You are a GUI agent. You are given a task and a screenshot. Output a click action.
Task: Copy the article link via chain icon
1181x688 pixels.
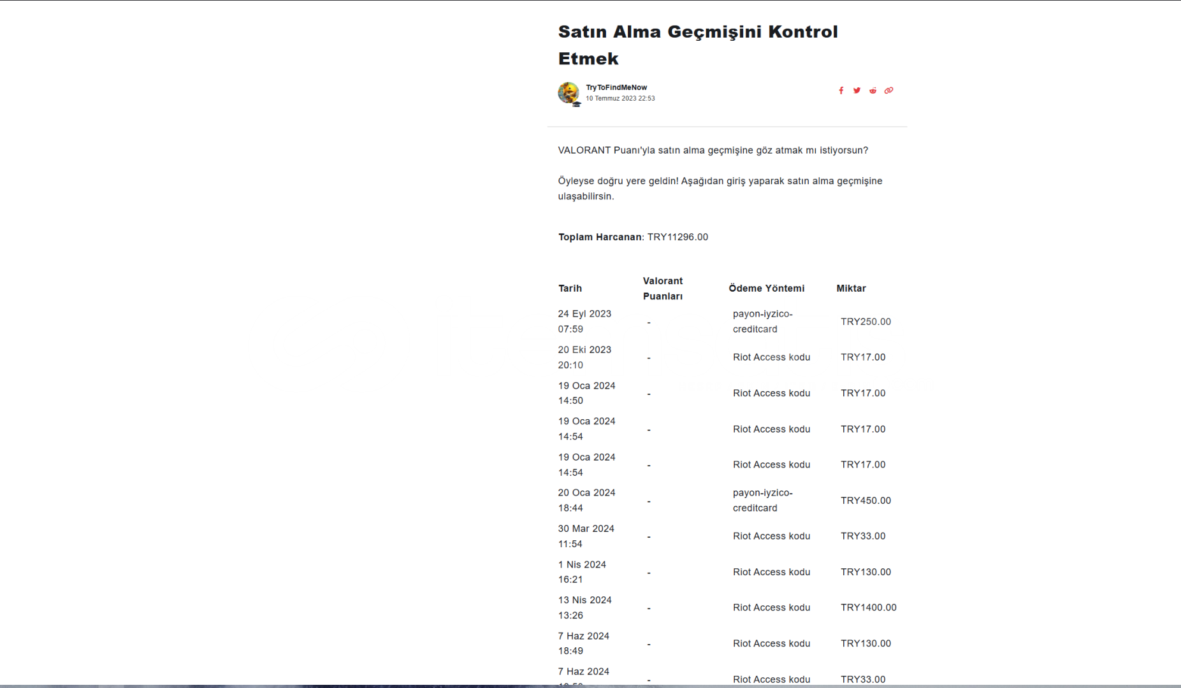click(x=888, y=90)
